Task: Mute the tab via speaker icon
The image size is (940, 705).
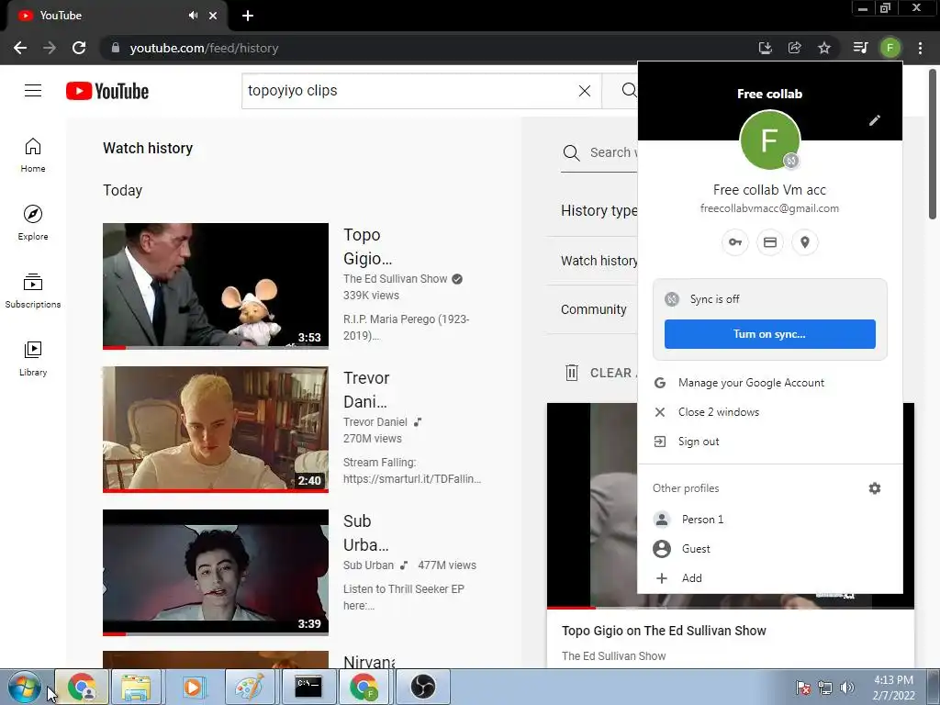Action: click(x=193, y=16)
